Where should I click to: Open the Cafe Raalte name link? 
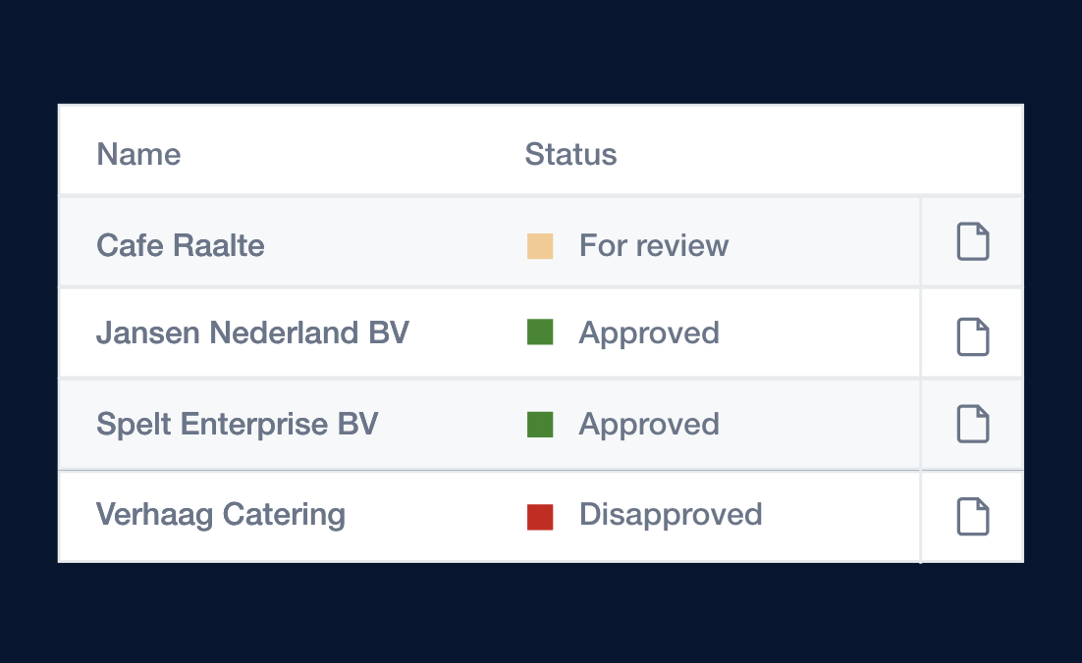tap(181, 245)
